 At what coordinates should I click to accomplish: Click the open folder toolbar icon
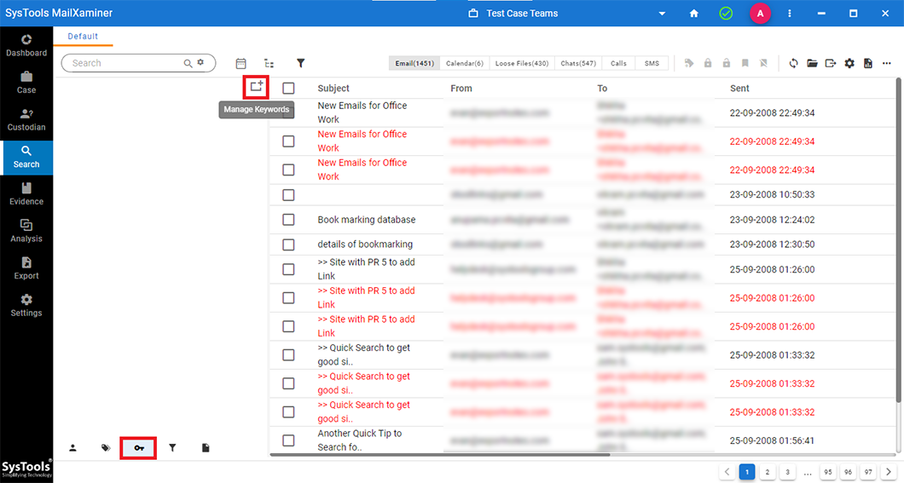pos(813,63)
